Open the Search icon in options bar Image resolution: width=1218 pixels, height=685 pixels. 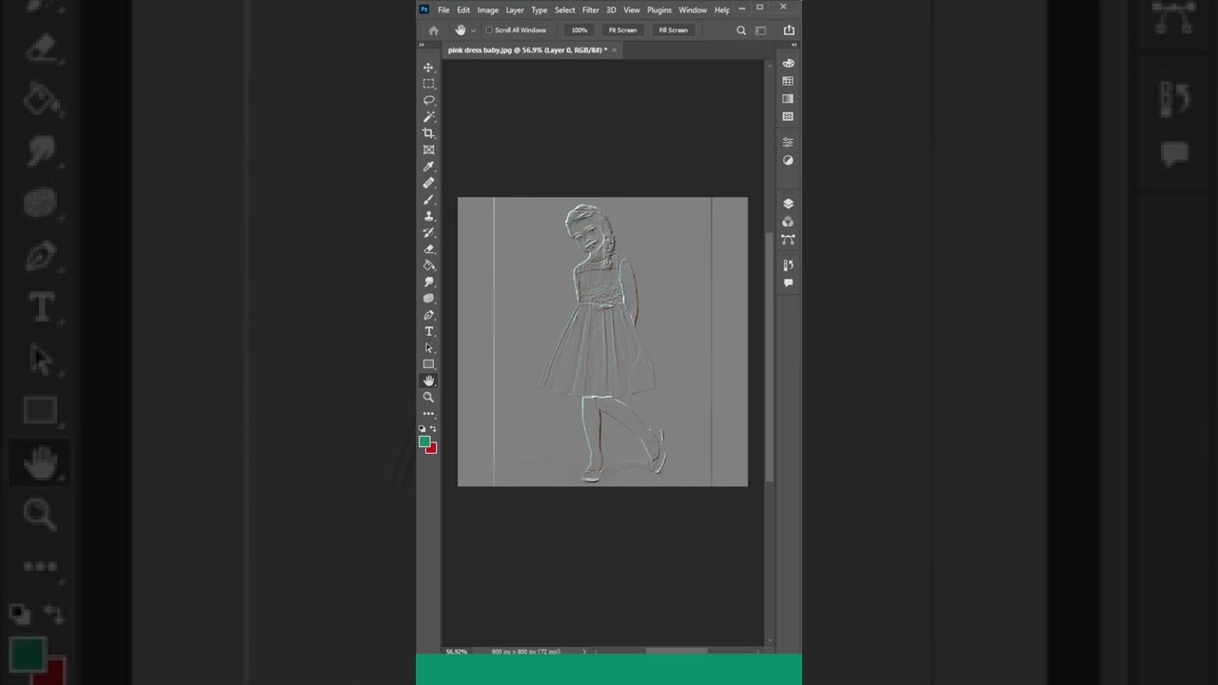(x=741, y=30)
